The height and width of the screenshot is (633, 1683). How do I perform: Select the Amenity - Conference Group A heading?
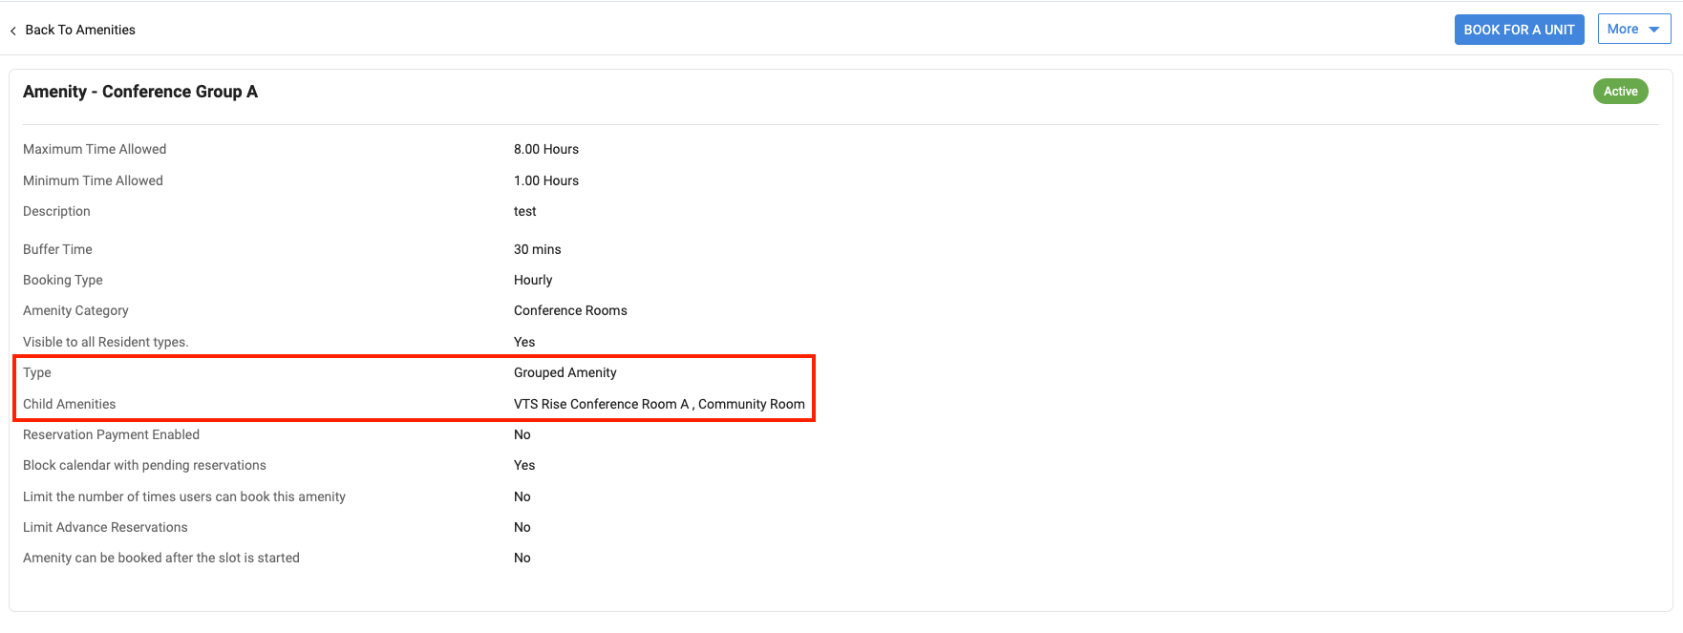coord(140,92)
